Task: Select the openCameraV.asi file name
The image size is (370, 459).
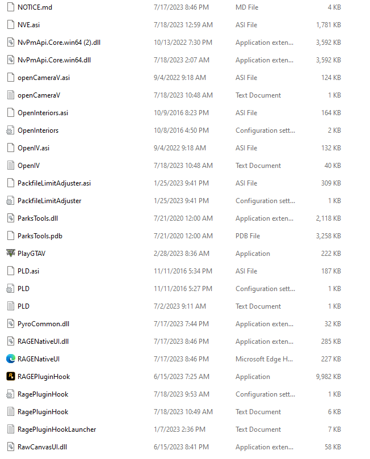Action: [44, 78]
